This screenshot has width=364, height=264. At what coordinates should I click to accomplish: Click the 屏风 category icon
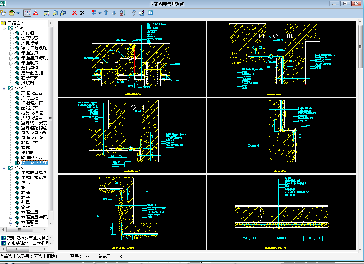coord(18,183)
